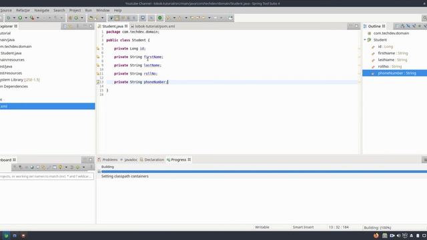Click the volume icon in system tray
427x240 pixels.
point(399,235)
